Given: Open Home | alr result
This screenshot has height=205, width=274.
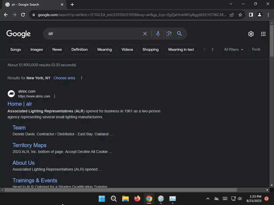Looking at the screenshot, I should 20,104.
